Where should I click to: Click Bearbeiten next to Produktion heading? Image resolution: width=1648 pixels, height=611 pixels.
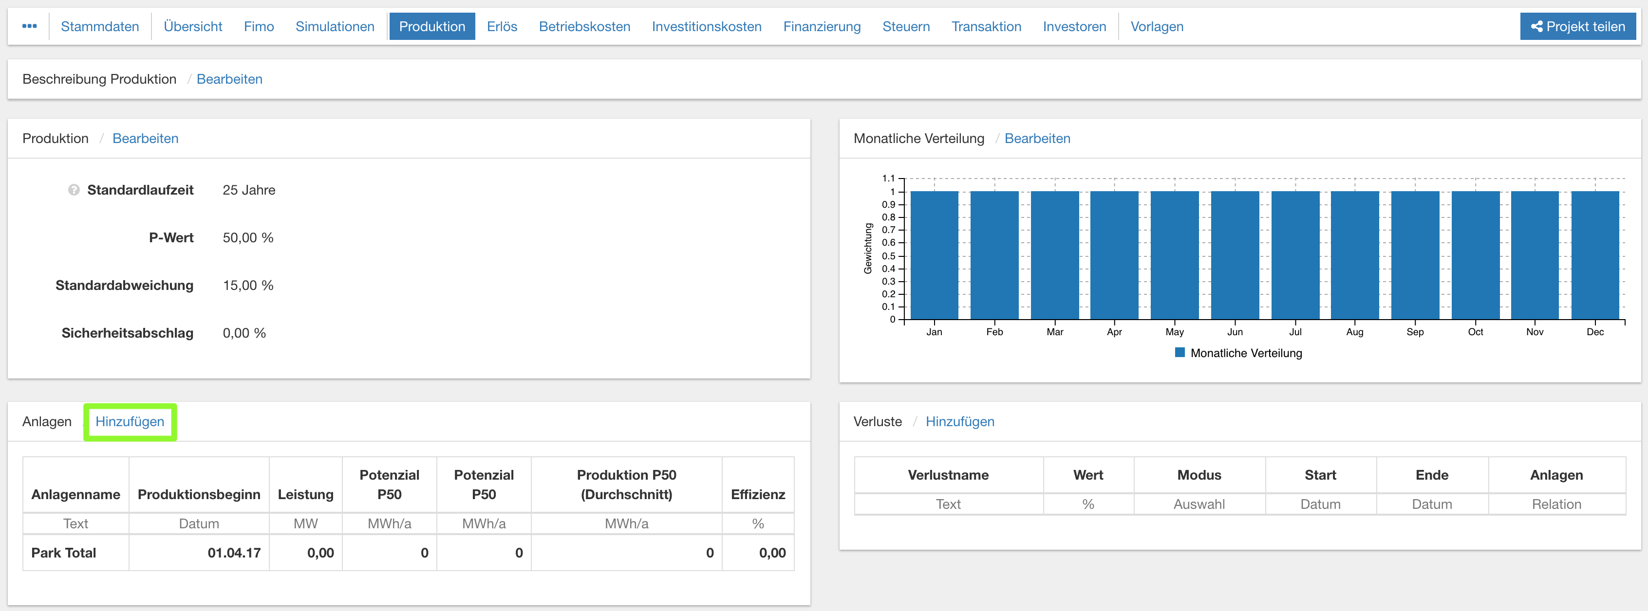tap(145, 138)
